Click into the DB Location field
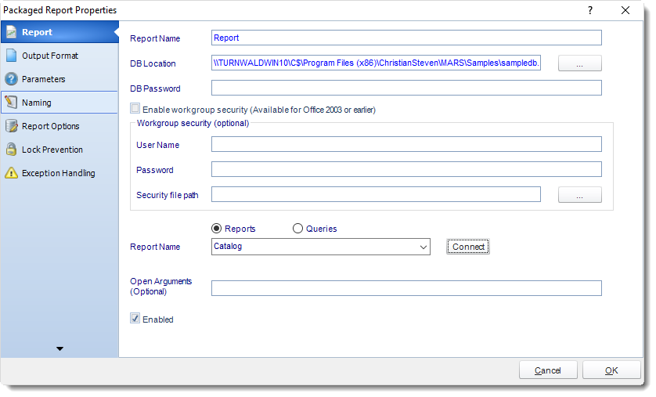The image size is (656, 397). tap(376, 63)
